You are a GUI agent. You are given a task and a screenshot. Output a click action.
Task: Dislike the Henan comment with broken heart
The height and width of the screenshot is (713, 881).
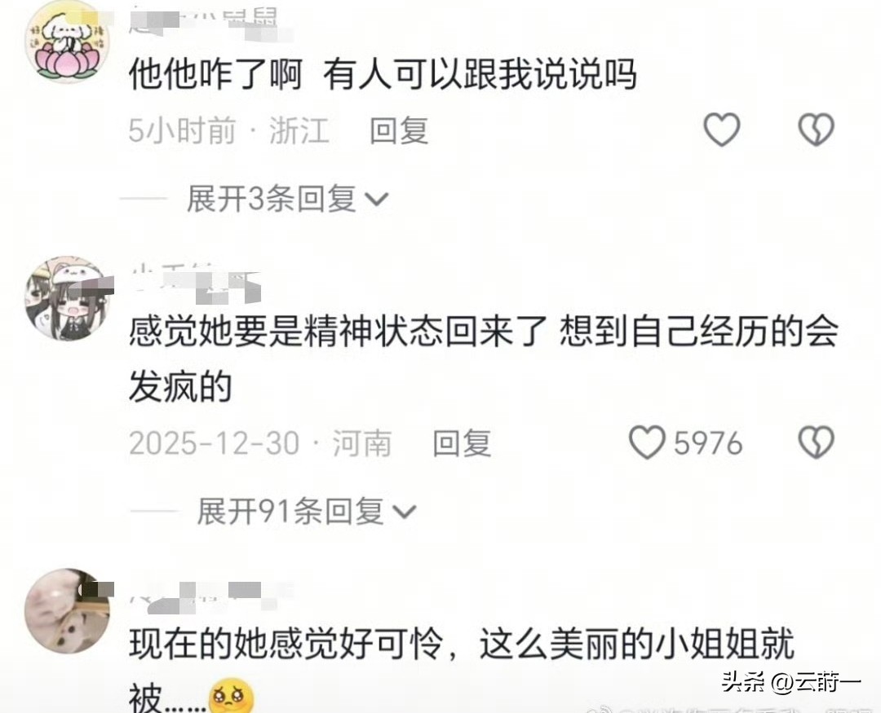pos(816,442)
